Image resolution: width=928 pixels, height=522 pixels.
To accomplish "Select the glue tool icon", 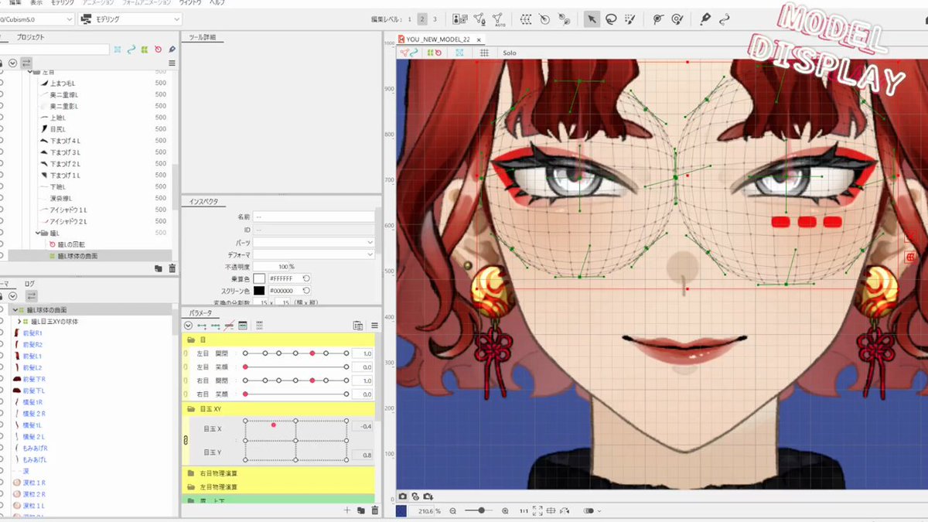I will (658, 19).
